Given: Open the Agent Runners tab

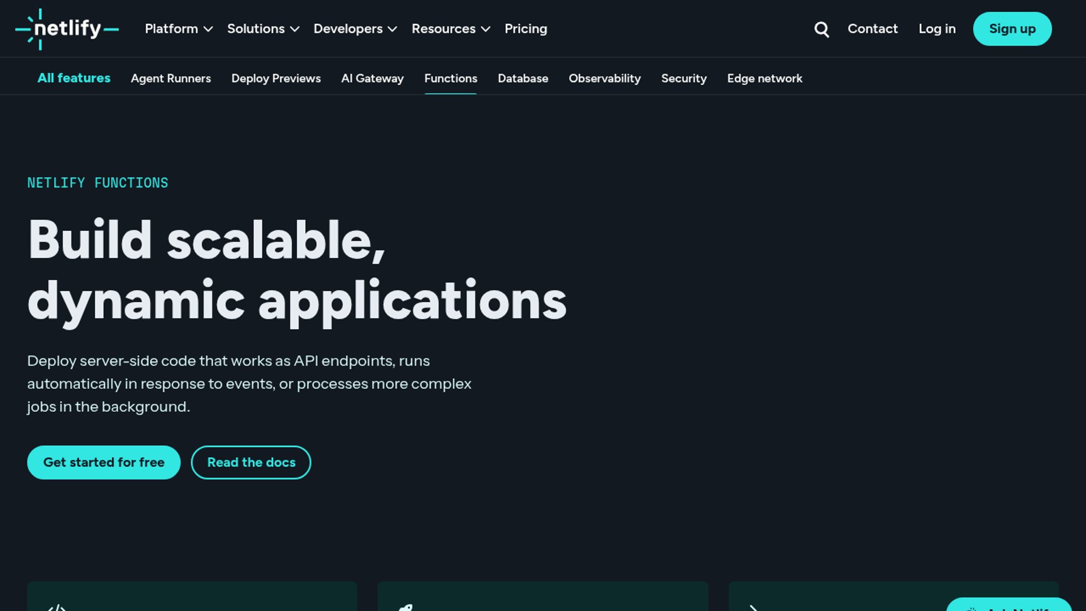Looking at the screenshot, I should [171, 79].
